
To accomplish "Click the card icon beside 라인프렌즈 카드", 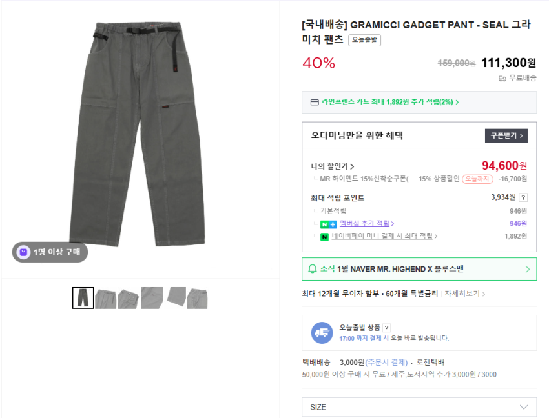I will point(315,102).
